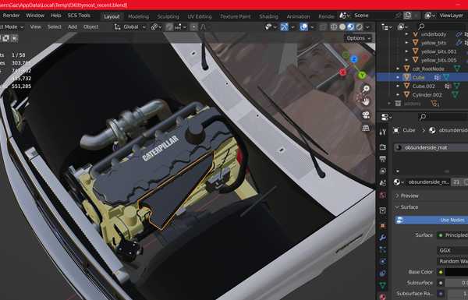
Task: Switch to the Shading workspace tab
Action: coord(268,16)
